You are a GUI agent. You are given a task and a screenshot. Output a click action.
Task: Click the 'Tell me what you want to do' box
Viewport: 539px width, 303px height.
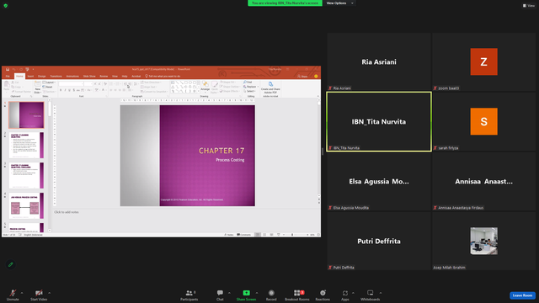[x=163, y=77]
